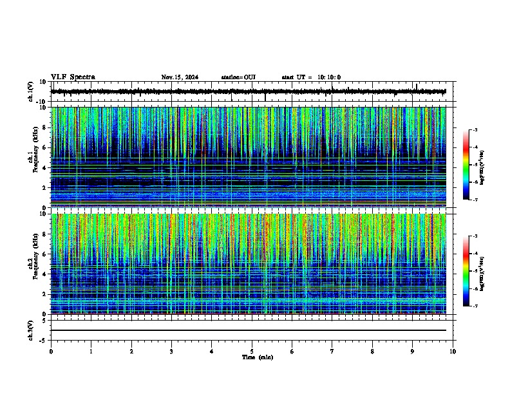This screenshot has height=394, width=510.
Task: Click the "VLF Spectra" plot title
Action: click(73, 77)
